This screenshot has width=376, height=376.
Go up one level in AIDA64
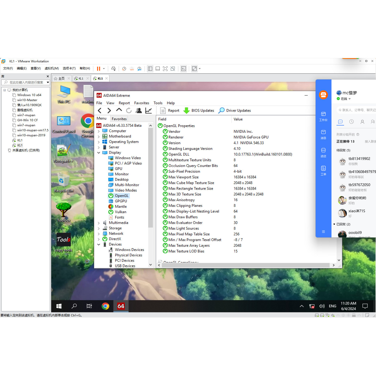click(119, 110)
